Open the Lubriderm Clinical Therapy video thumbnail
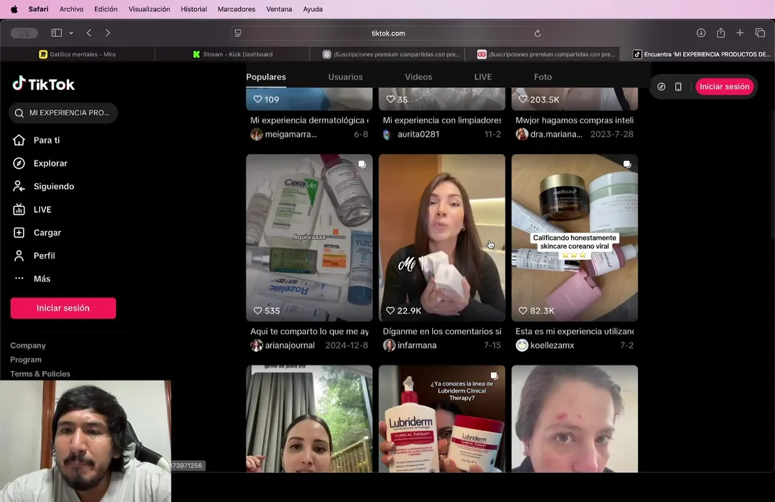Screen dimensions: 775x502 coord(442,418)
